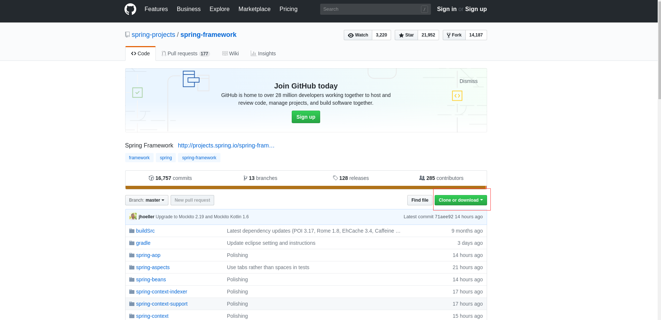The height and width of the screenshot is (320, 661).
Task: Click the GitHub Octocat logo
Action: [130, 9]
